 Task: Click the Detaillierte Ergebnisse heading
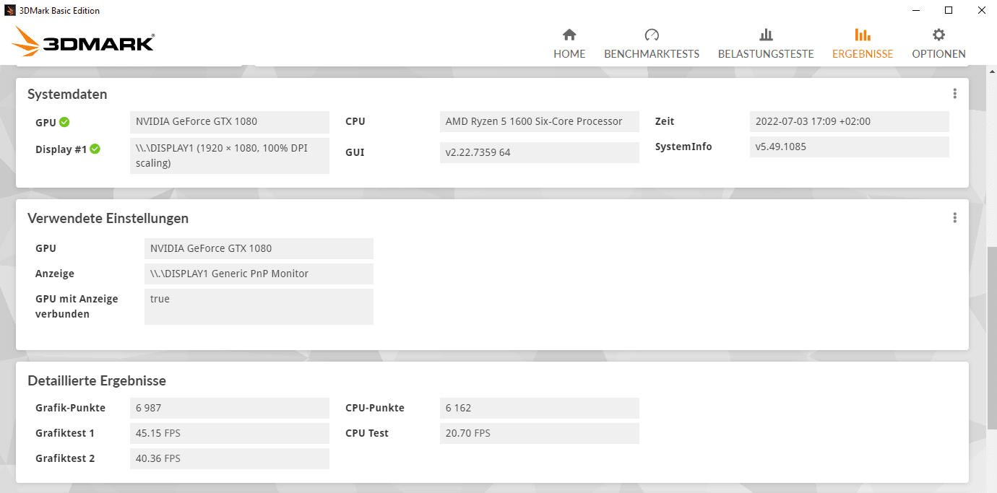[x=97, y=380]
